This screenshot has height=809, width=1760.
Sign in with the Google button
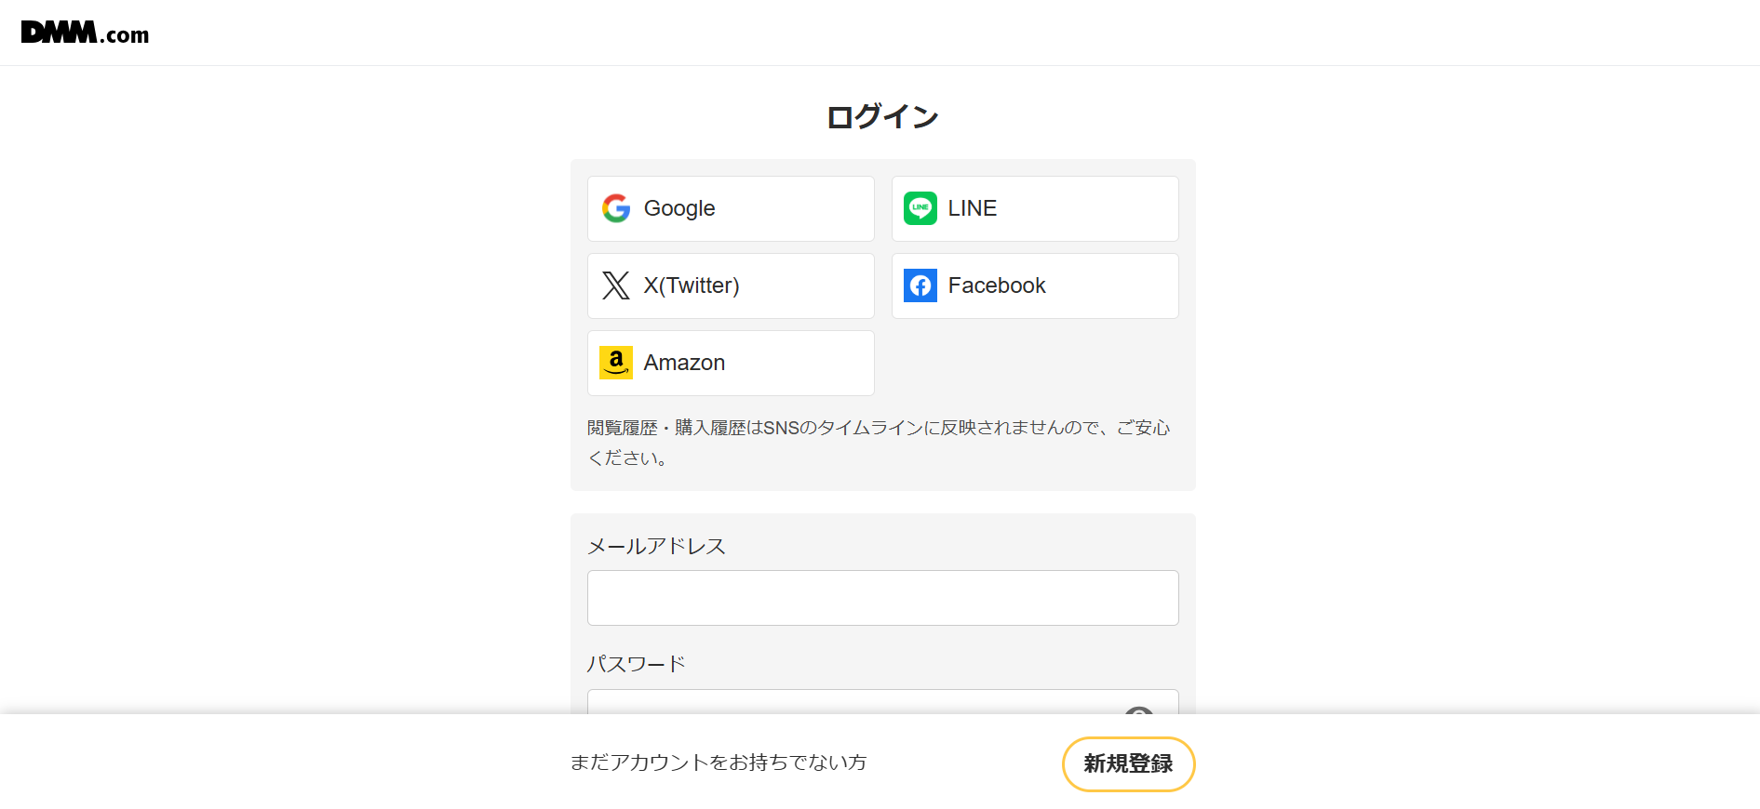[731, 208]
